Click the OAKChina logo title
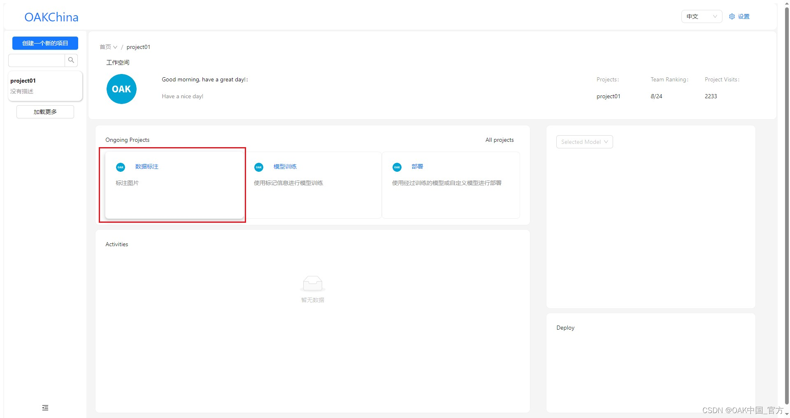The width and height of the screenshot is (790, 418). (x=51, y=17)
